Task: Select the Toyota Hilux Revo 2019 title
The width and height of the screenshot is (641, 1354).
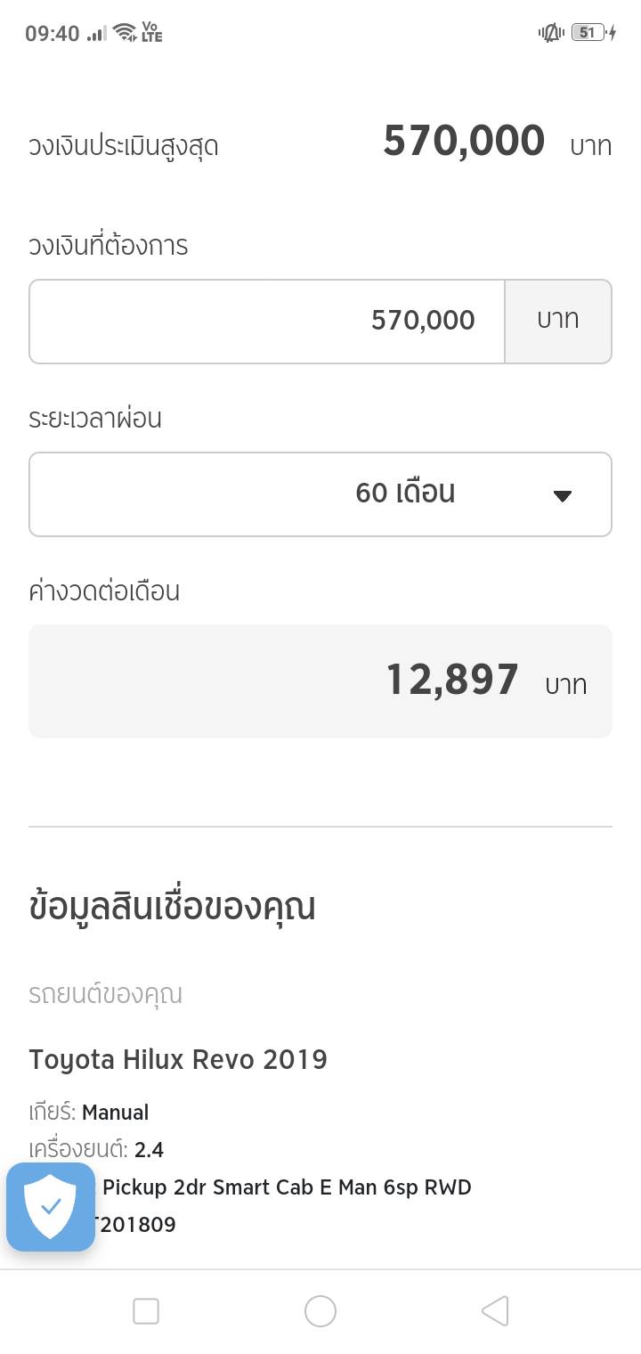Action: click(178, 1059)
